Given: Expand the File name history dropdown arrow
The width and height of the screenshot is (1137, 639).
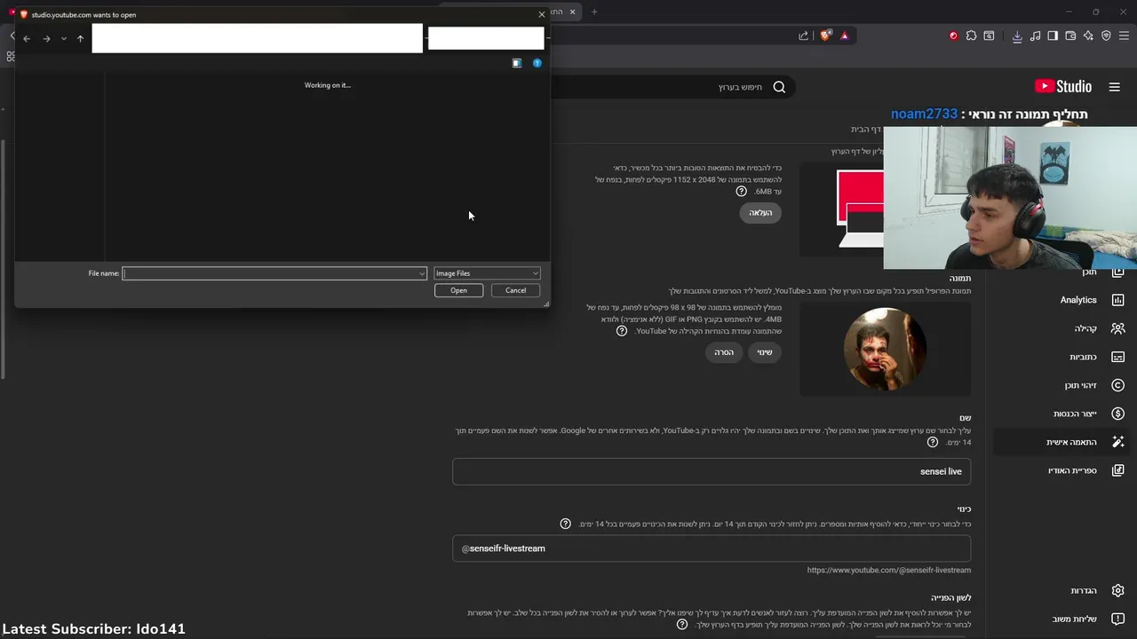Looking at the screenshot, I should pos(422,273).
